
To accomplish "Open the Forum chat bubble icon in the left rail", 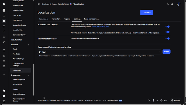I will pos(4,37).
